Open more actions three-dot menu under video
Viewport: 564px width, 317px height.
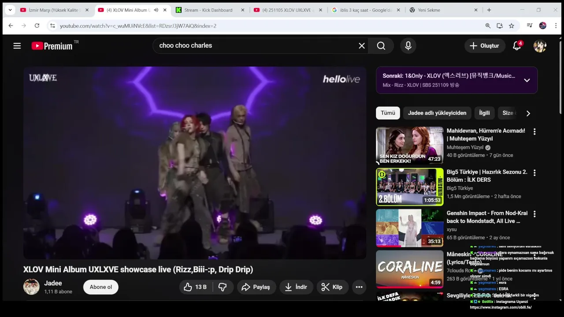pos(359,287)
